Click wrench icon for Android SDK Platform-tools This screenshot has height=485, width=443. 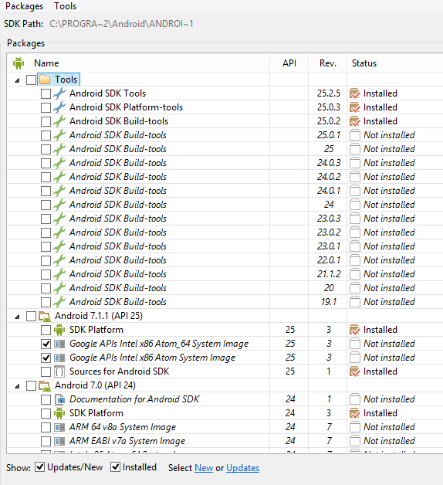click(59, 107)
